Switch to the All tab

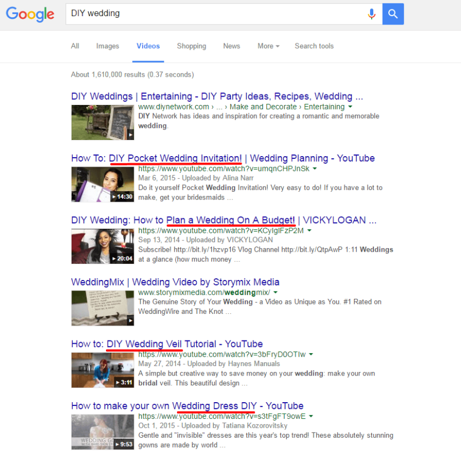(75, 46)
